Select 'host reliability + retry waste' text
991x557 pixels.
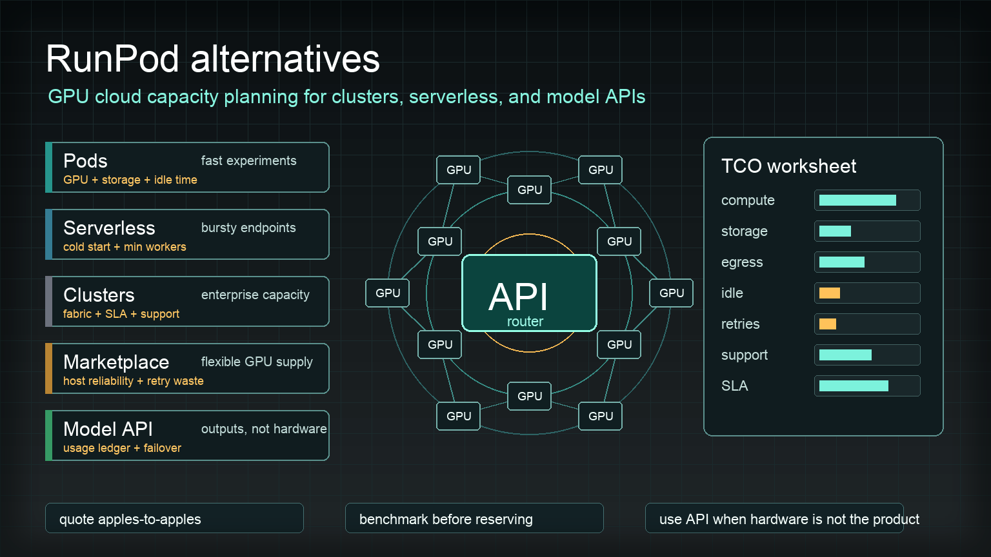pos(134,381)
